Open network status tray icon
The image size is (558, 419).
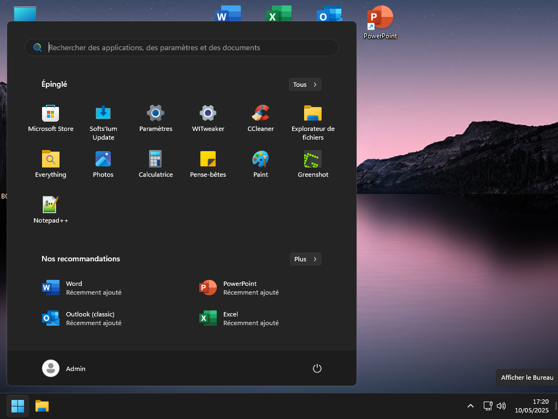(x=488, y=406)
